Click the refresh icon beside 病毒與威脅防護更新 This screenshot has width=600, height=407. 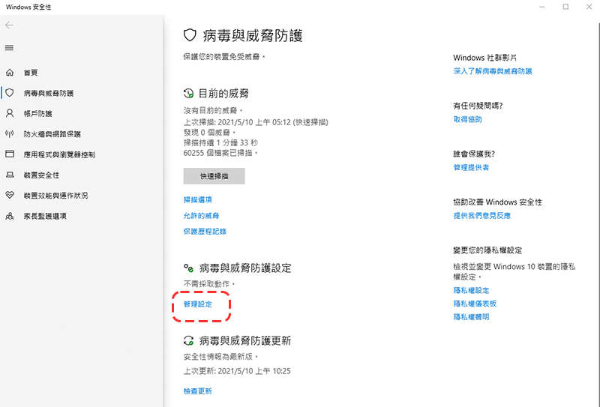click(x=189, y=340)
